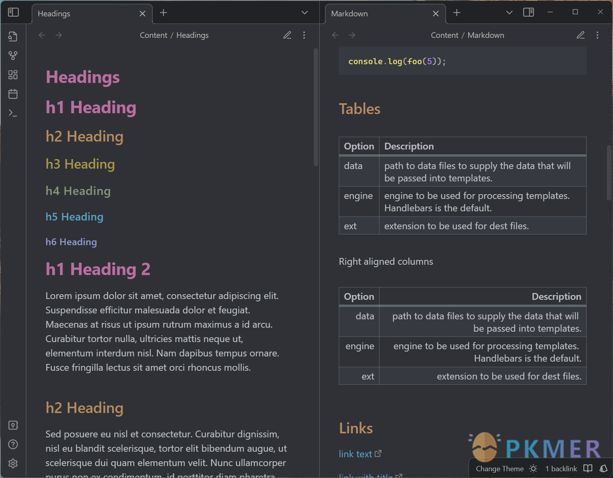613x478 pixels.
Task: Click Change Theme in the status bar
Action: (500, 469)
